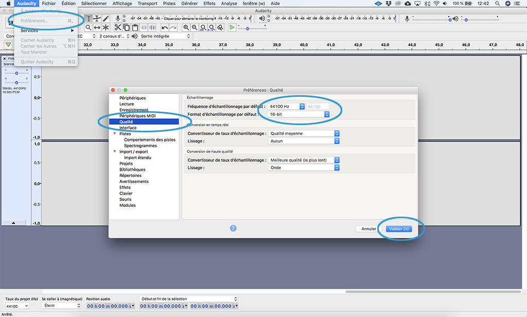Select Spectrogrammes in preferences list

pyautogui.click(x=140, y=146)
